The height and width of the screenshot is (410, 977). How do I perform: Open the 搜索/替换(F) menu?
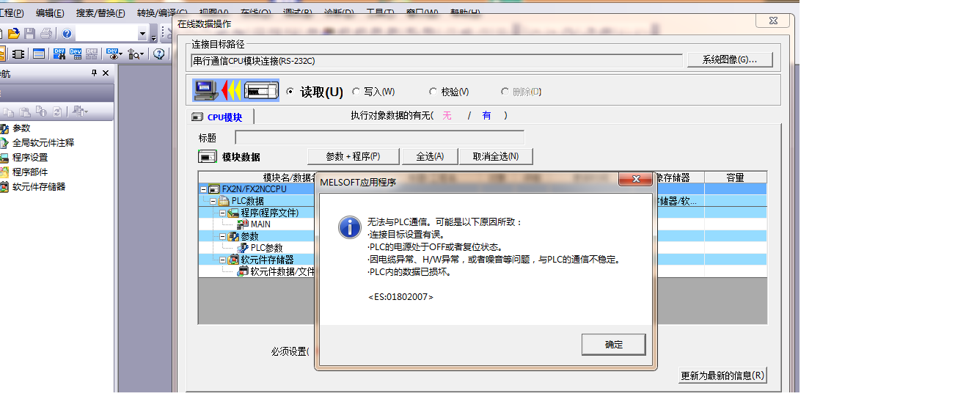100,13
